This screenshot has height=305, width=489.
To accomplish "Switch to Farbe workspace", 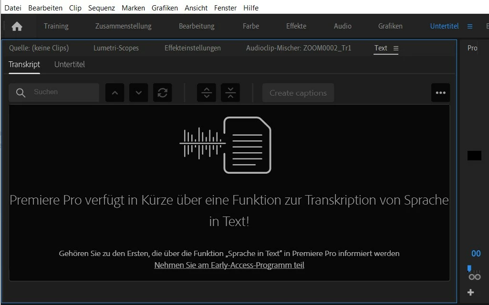I will click(251, 26).
